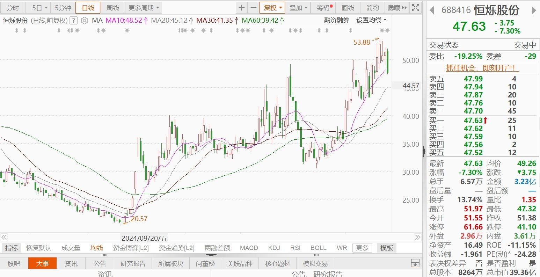Toggle fullscreen chart view icon
540x277 pixels.
pyautogui.click(x=416, y=8)
